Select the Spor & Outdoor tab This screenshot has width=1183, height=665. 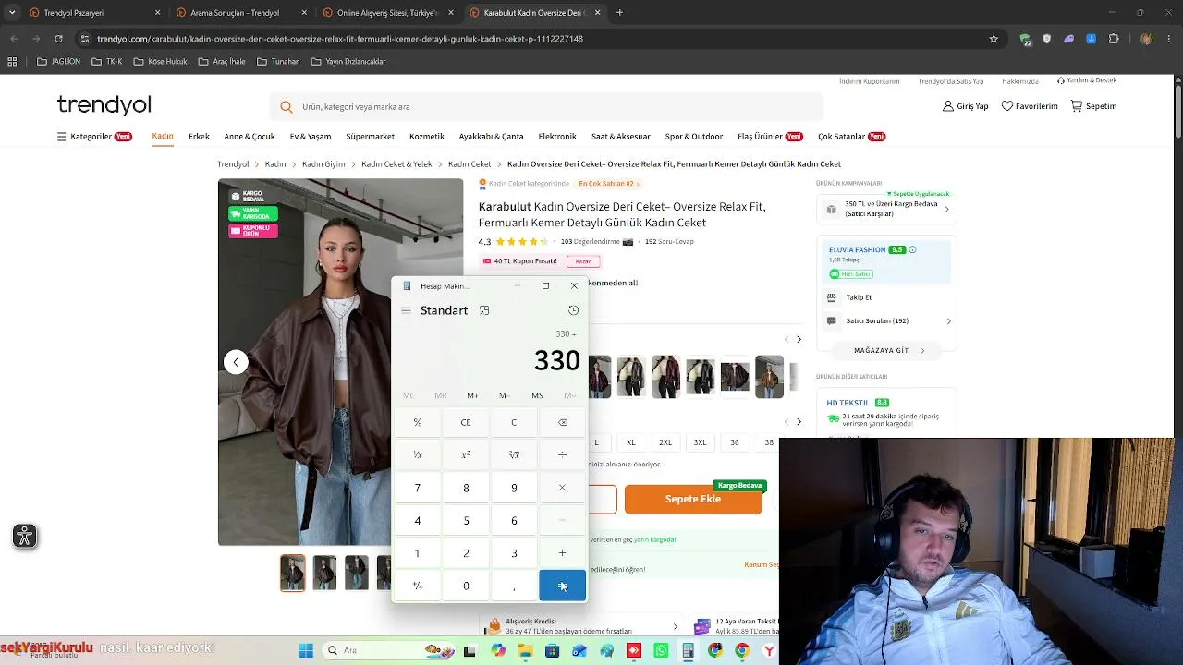click(x=694, y=137)
